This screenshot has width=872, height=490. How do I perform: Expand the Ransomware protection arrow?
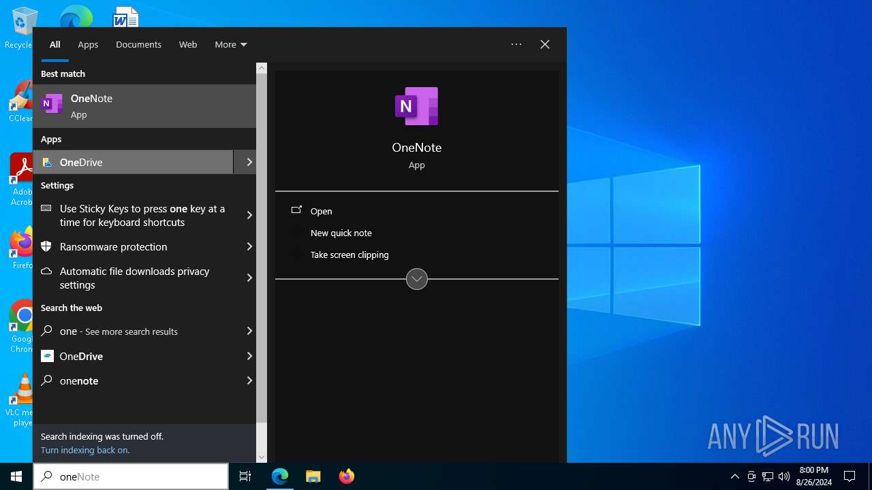249,246
